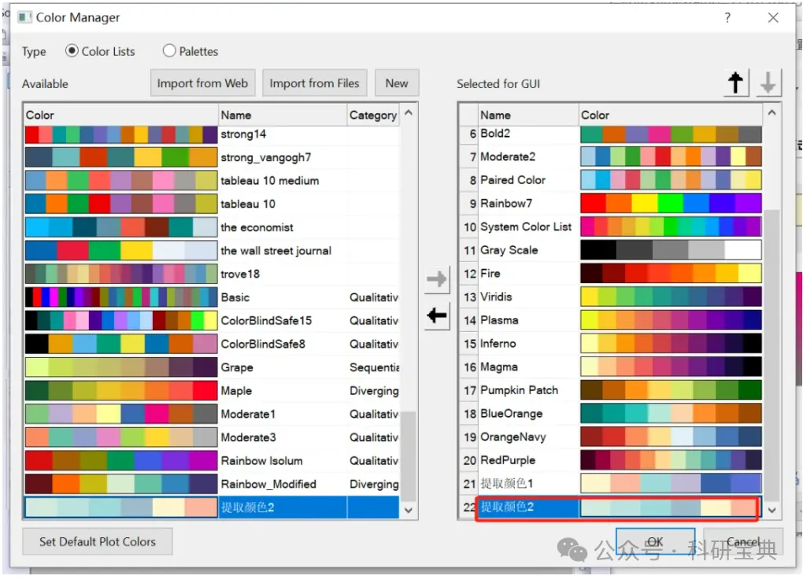
Task: Select Fire in Selected list
Action: pyautogui.click(x=490, y=273)
